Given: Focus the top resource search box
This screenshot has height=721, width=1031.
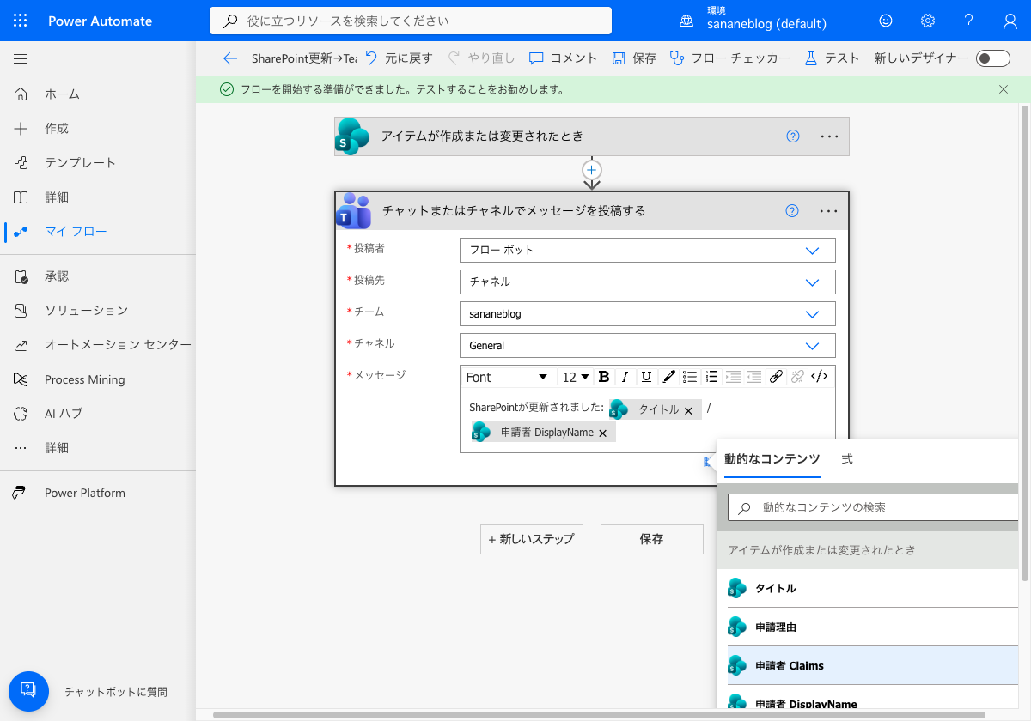Looking at the screenshot, I should pyautogui.click(x=411, y=21).
